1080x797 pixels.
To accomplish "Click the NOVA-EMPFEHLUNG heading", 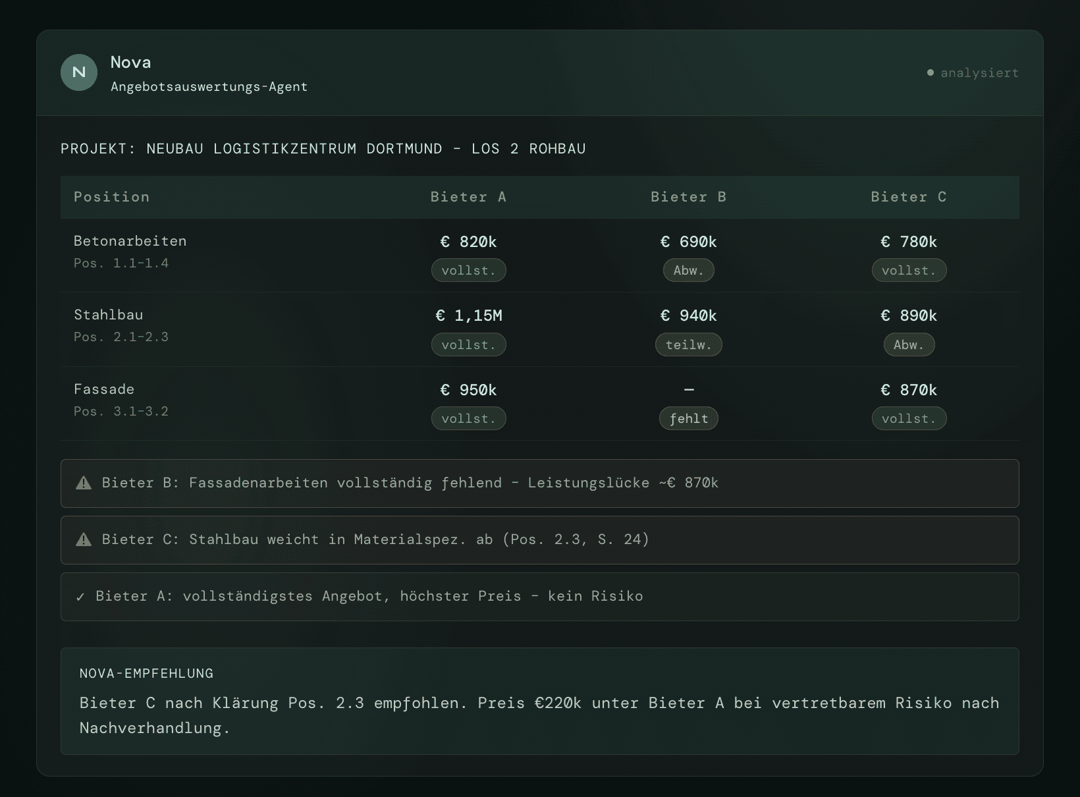I will tap(146, 673).
